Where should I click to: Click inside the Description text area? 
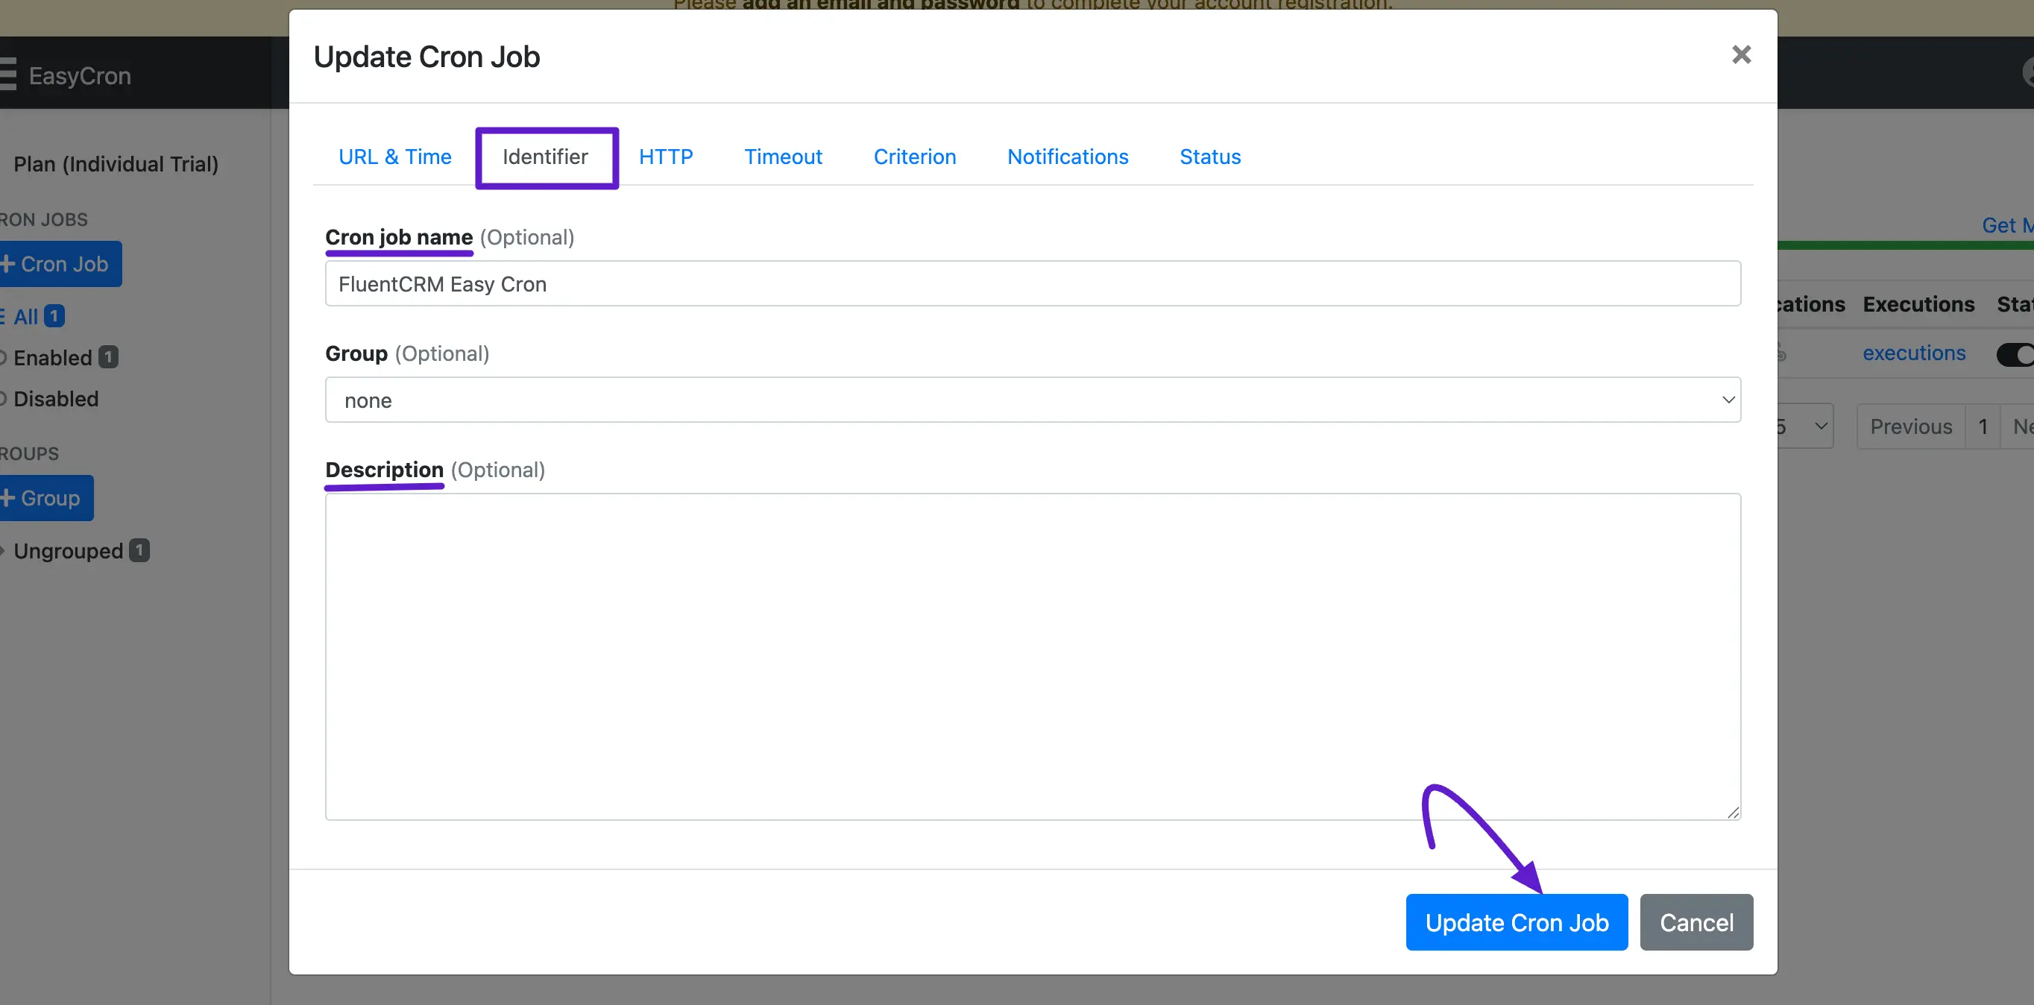coord(1033,657)
